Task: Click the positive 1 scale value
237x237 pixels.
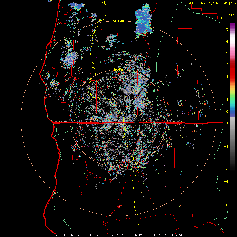Action: click(227, 100)
